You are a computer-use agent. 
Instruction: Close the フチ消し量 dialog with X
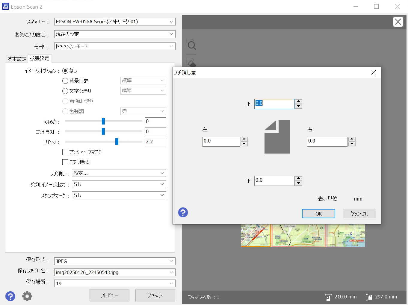pos(374,72)
